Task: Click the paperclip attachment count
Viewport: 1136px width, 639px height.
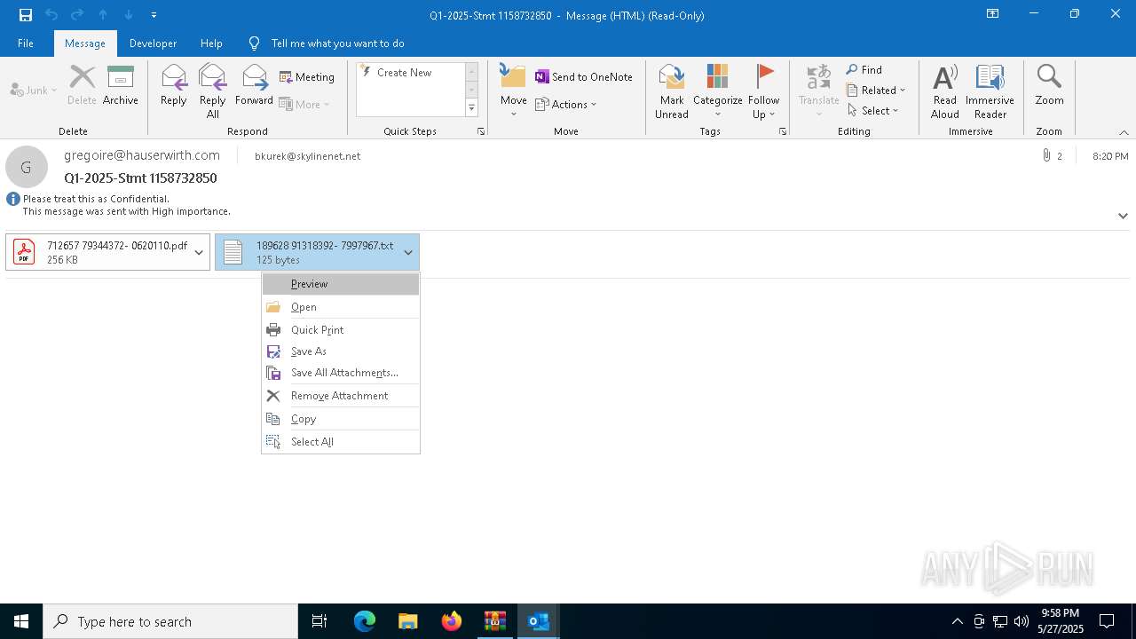Action: click(1053, 155)
